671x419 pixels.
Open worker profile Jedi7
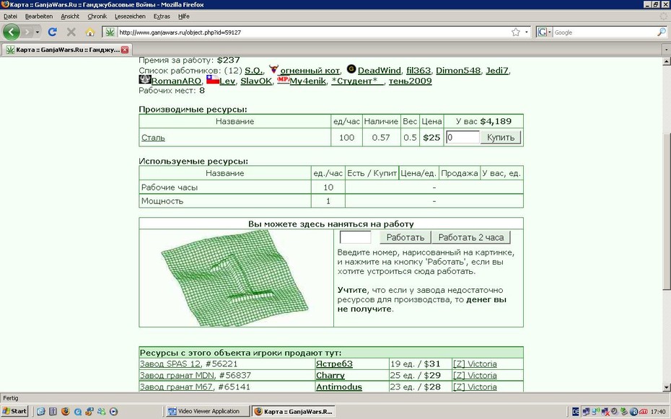(x=497, y=71)
